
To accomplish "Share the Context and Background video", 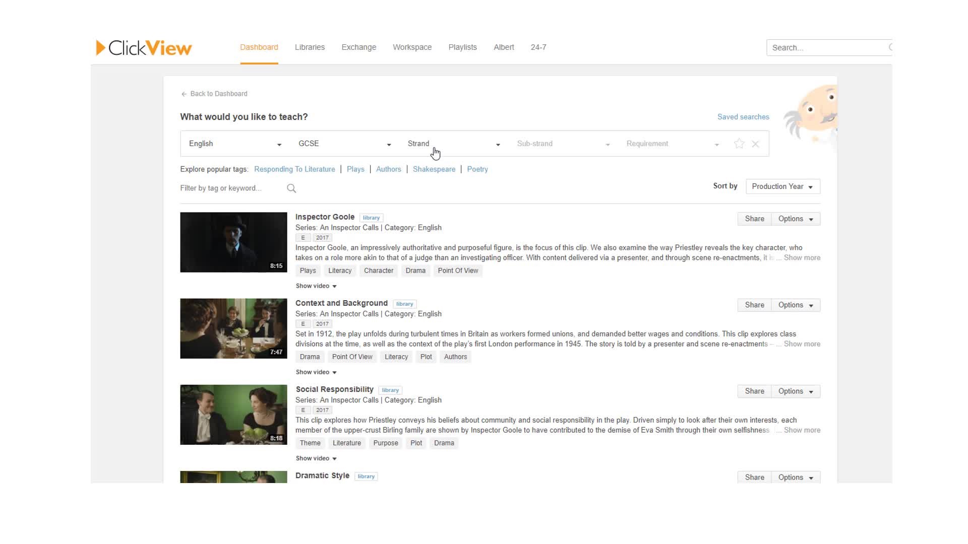I will tap(754, 305).
